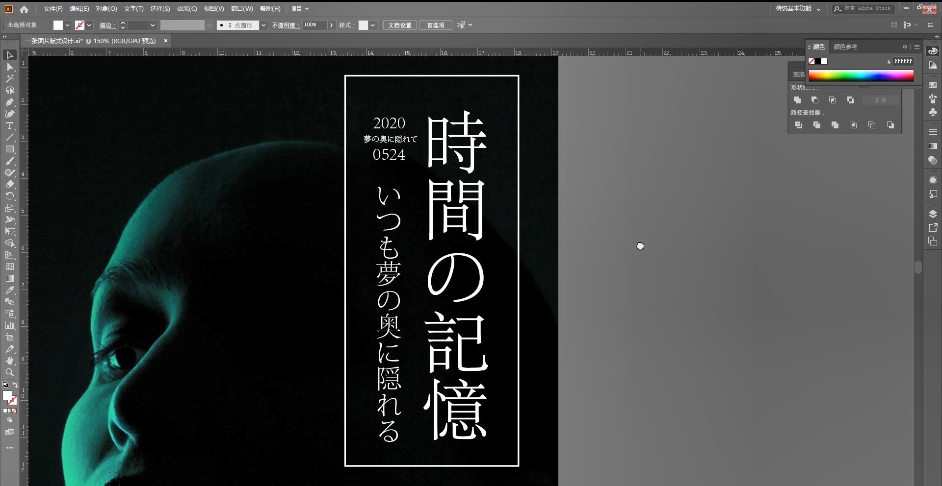
Task: Open the 文件(F) menu
Action: click(53, 9)
